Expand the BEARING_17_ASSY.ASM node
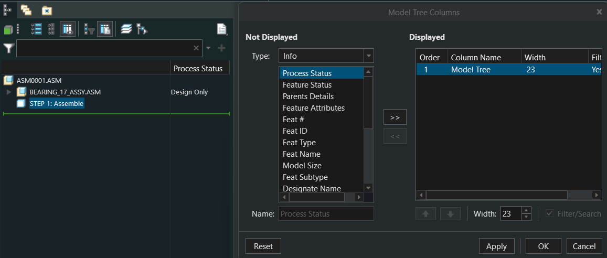607x258 pixels. (9, 92)
